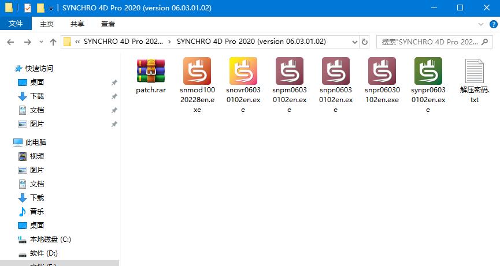Click the search box for SYNCHRO 4D Pro
500x266 pixels.
435,42
